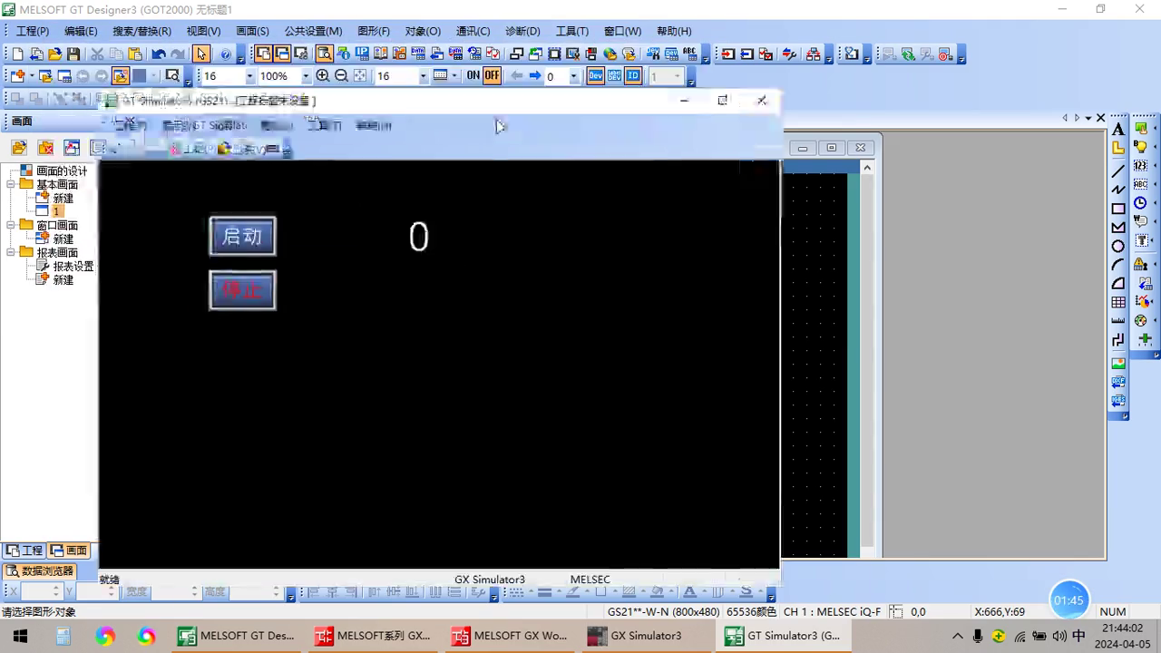Click the New project blank page icon
The image size is (1161, 653).
[17, 54]
